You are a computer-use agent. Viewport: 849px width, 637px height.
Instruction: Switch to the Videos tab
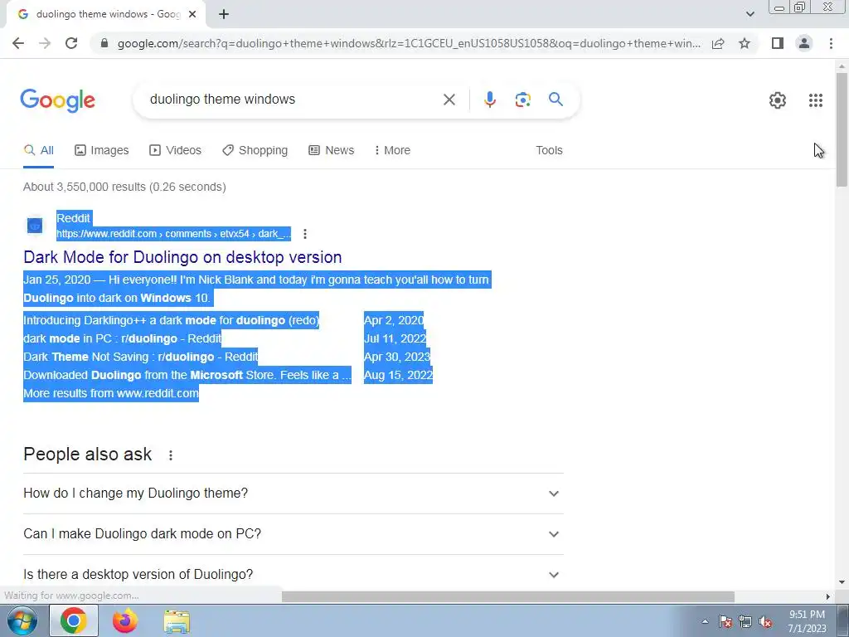[176, 150]
